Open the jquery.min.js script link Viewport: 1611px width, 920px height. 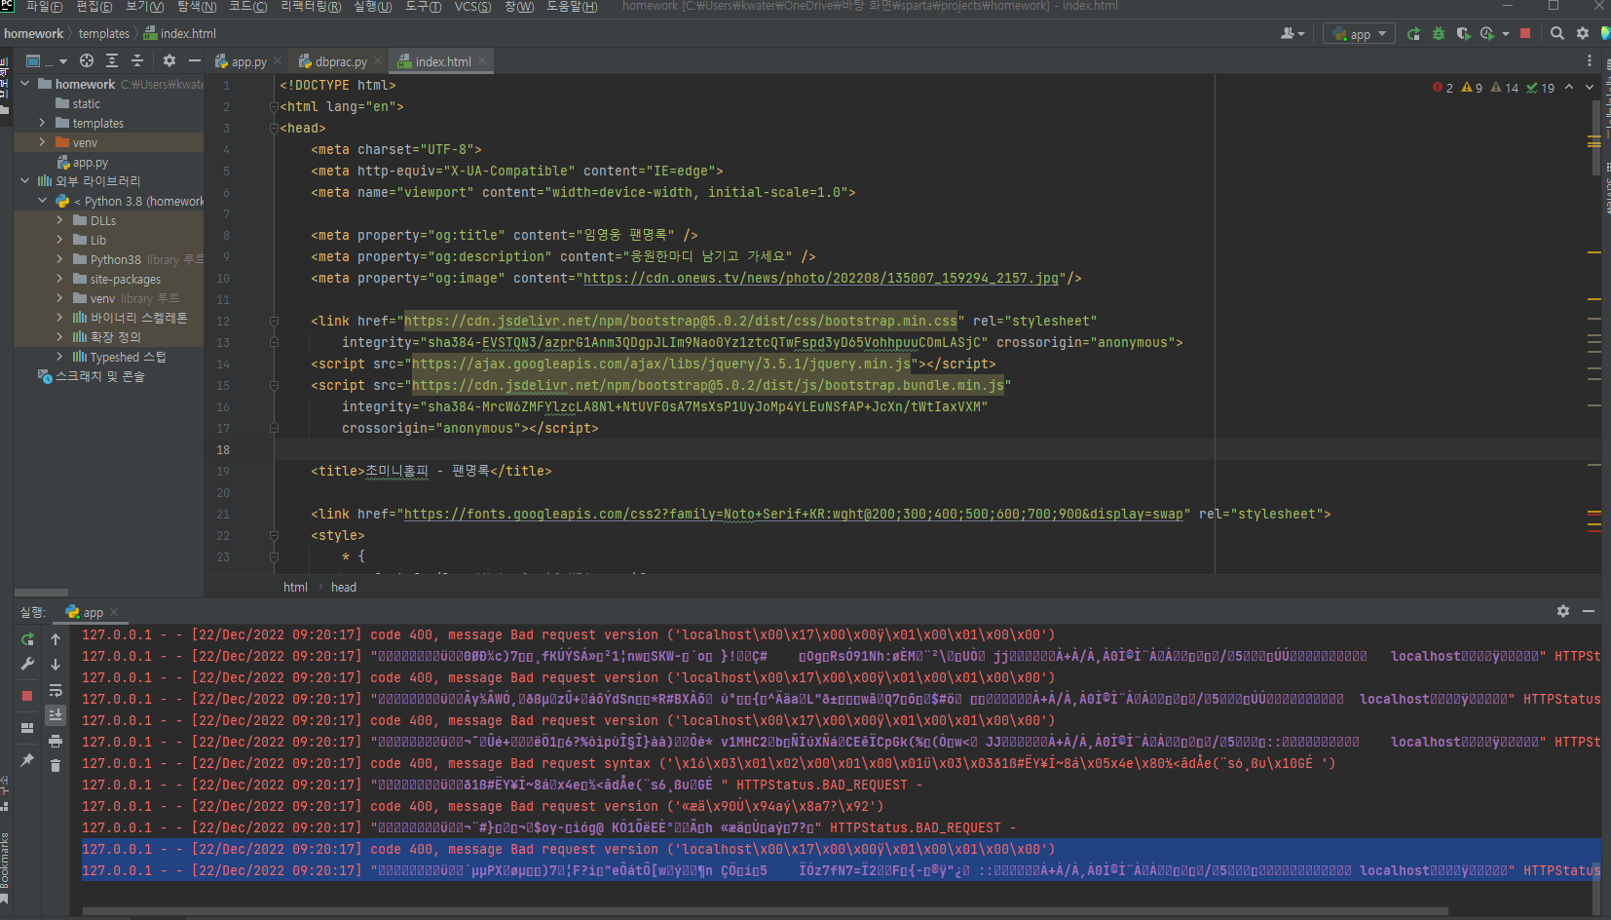click(x=661, y=364)
